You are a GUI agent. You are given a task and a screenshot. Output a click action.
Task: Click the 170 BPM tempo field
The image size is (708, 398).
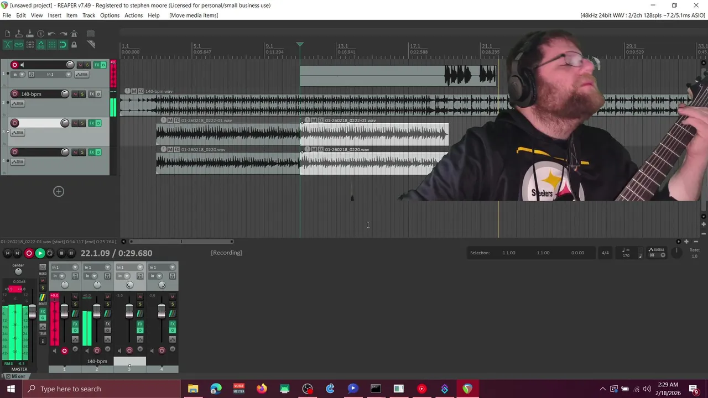(626, 255)
